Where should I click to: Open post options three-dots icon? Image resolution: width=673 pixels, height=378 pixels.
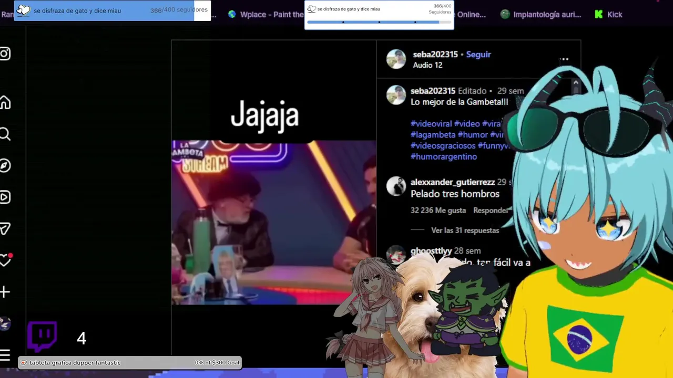tap(564, 59)
